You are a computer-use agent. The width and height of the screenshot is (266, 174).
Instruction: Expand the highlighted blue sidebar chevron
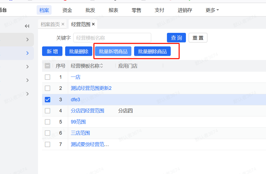[x=27, y=53]
